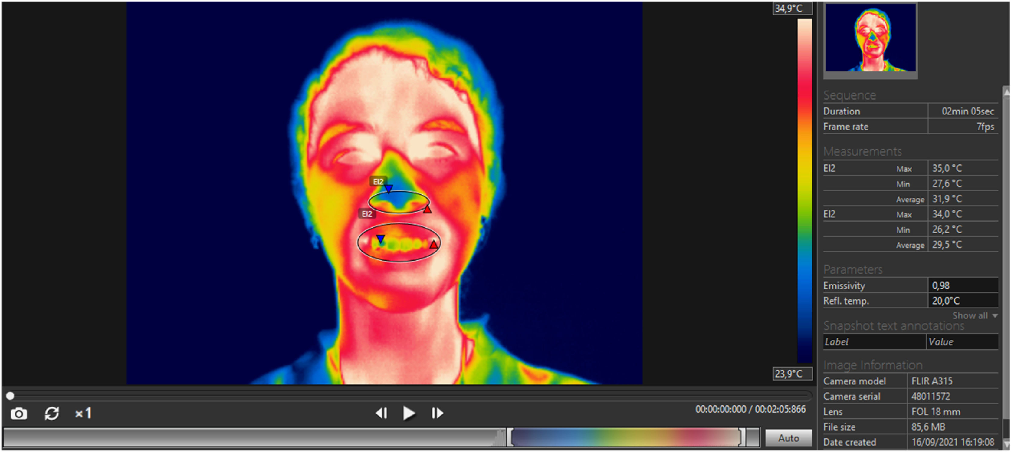Click the playback position slider handle
This screenshot has width=1011, height=452.
[10, 396]
